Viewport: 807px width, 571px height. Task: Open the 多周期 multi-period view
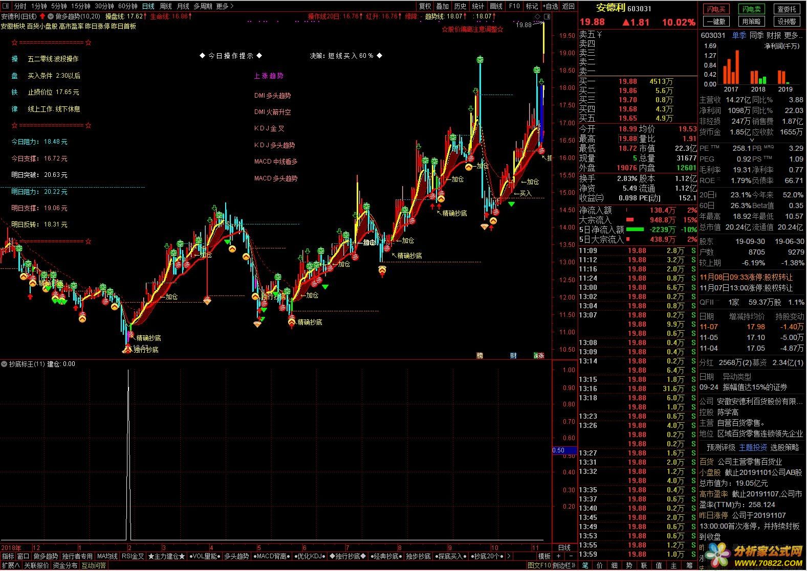[203, 6]
